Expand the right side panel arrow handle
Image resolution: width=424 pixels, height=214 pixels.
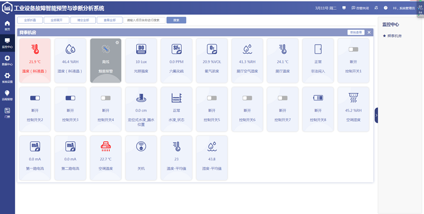point(376,115)
